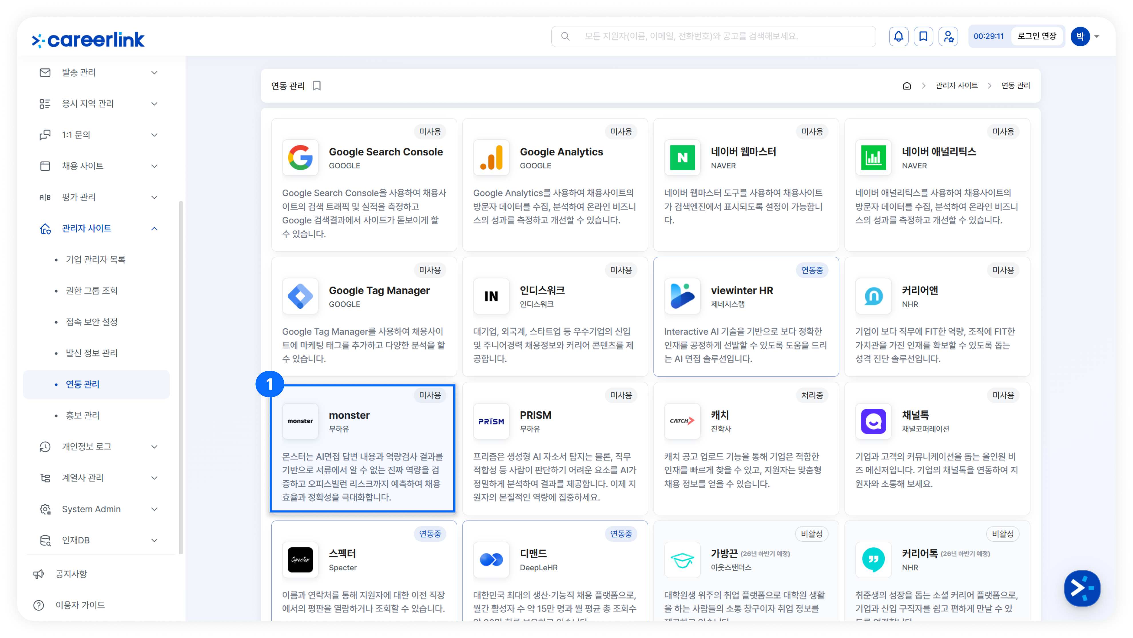Click the user settings icon in the header

948,36
